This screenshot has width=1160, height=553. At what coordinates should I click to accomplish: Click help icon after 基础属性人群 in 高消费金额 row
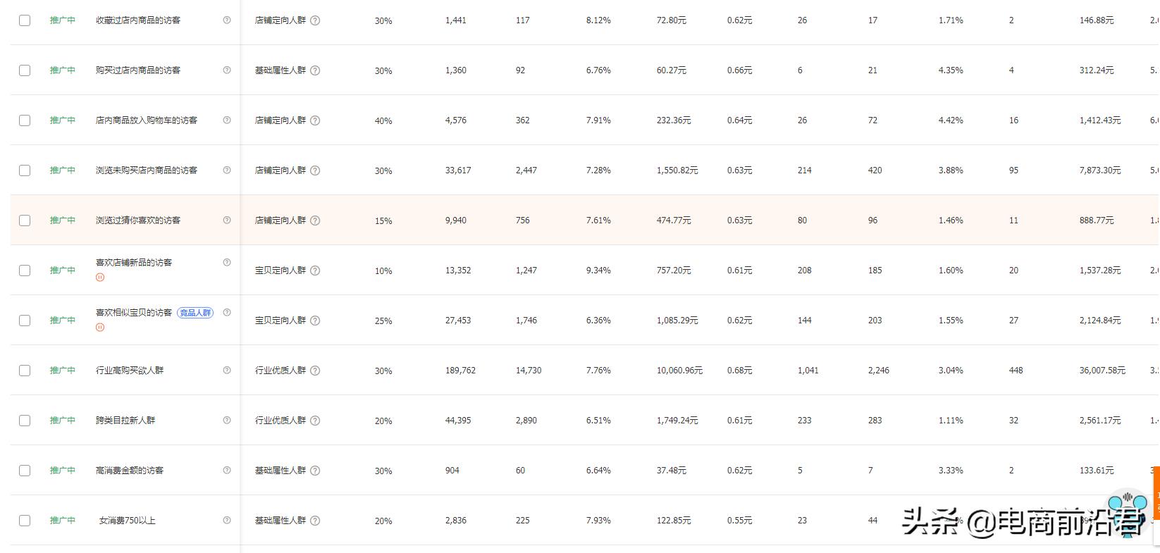[x=315, y=471]
